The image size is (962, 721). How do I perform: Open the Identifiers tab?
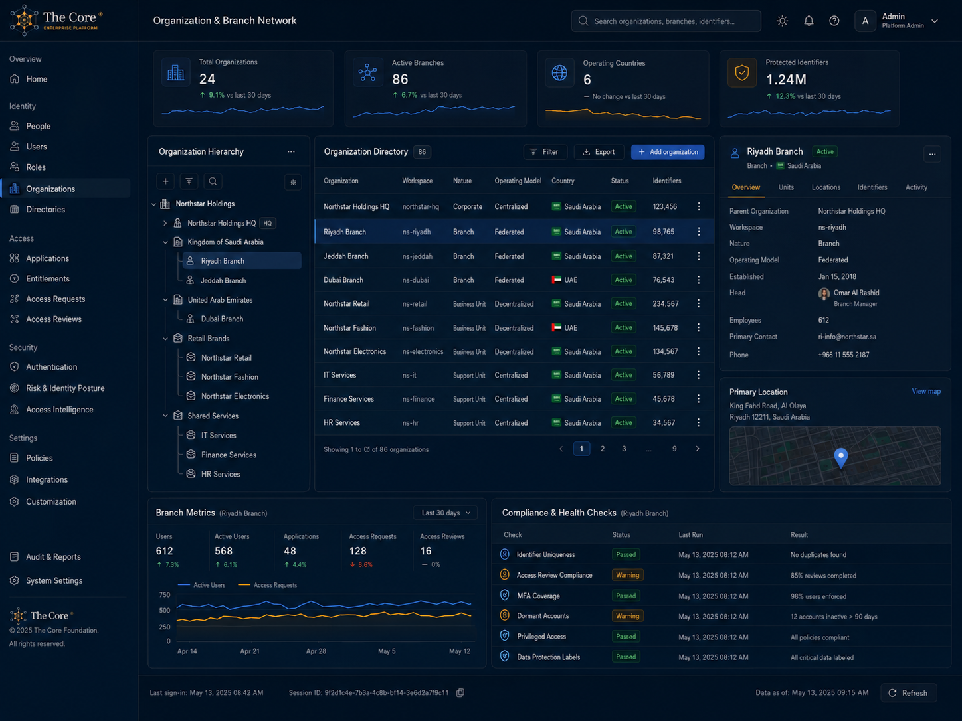coord(872,187)
